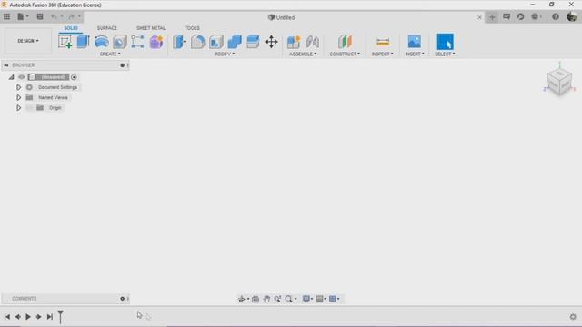The width and height of the screenshot is (582, 327).
Task: Click the Joint tool icon
Action: [x=313, y=42]
